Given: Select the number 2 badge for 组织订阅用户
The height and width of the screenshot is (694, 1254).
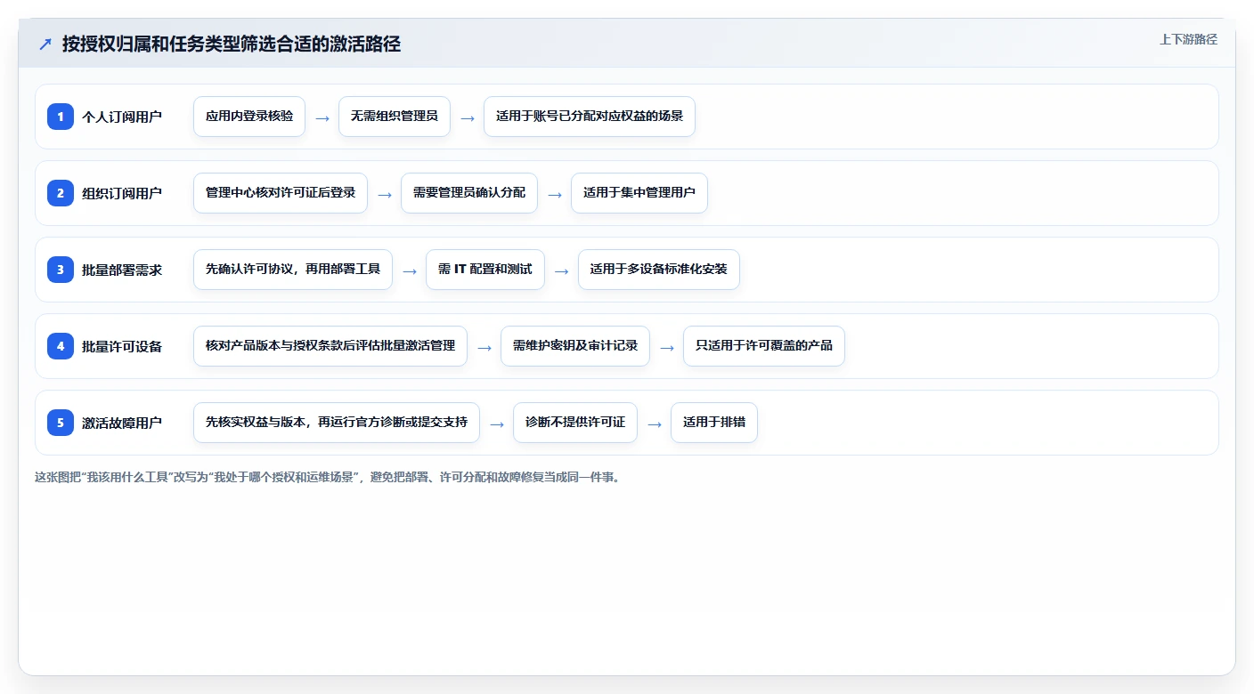Looking at the screenshot, I should [x=61, y=193].
